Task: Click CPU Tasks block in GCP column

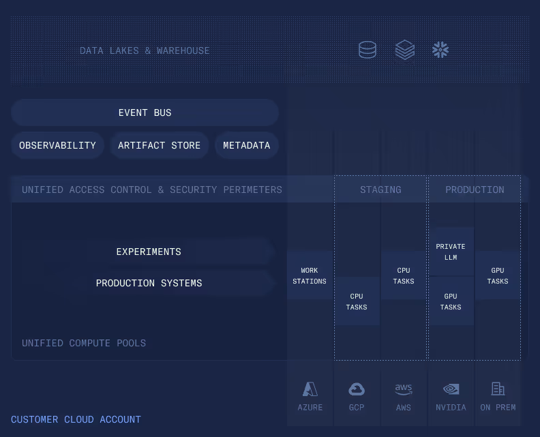Action: tap(357, 301)
